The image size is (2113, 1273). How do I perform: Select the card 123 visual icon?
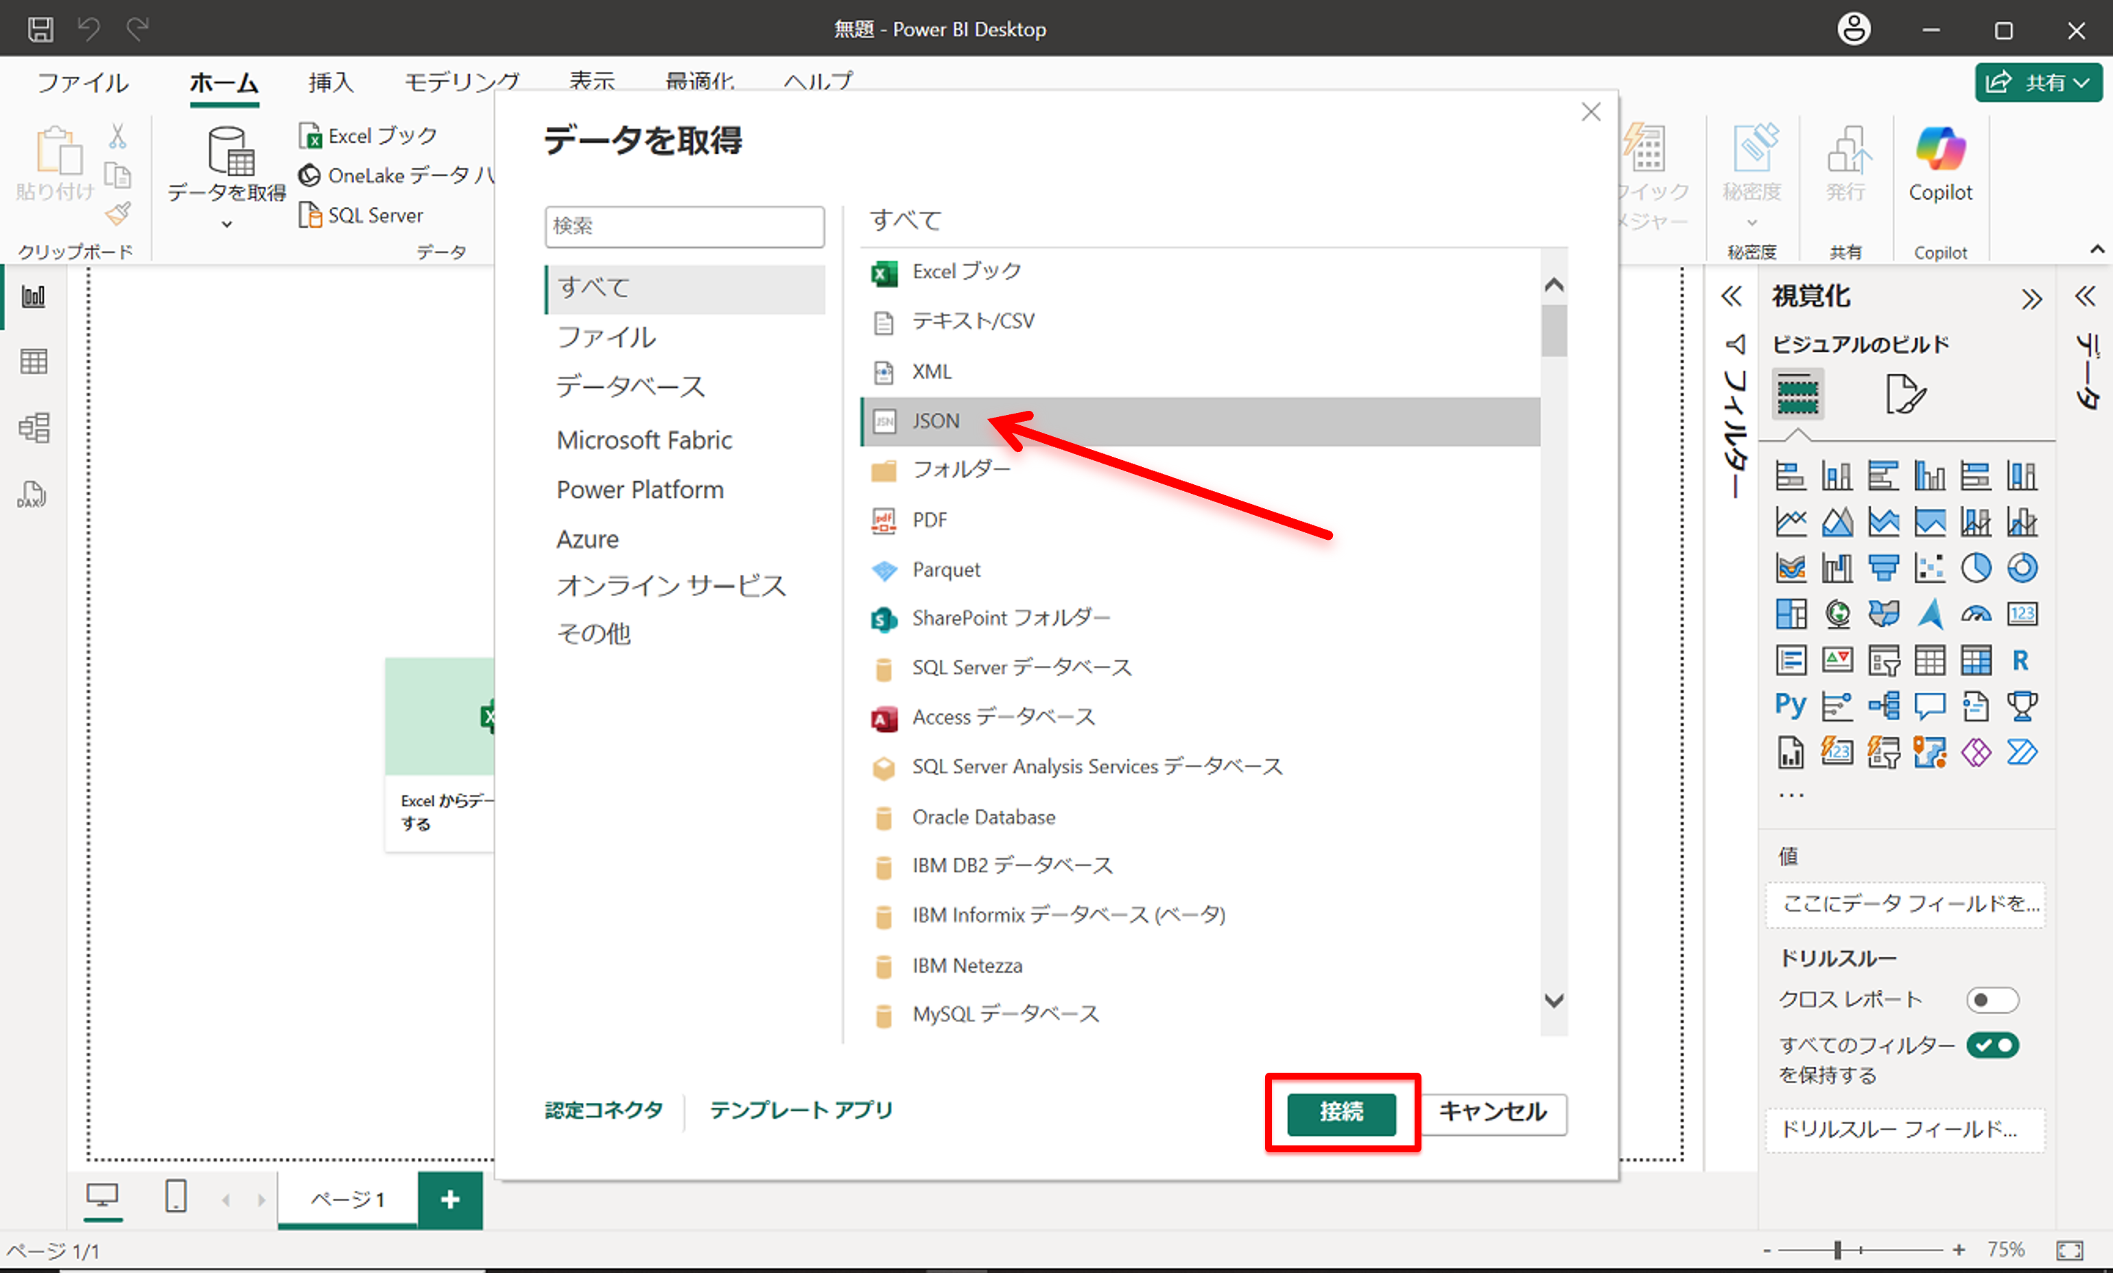[x=2022, y=614]
